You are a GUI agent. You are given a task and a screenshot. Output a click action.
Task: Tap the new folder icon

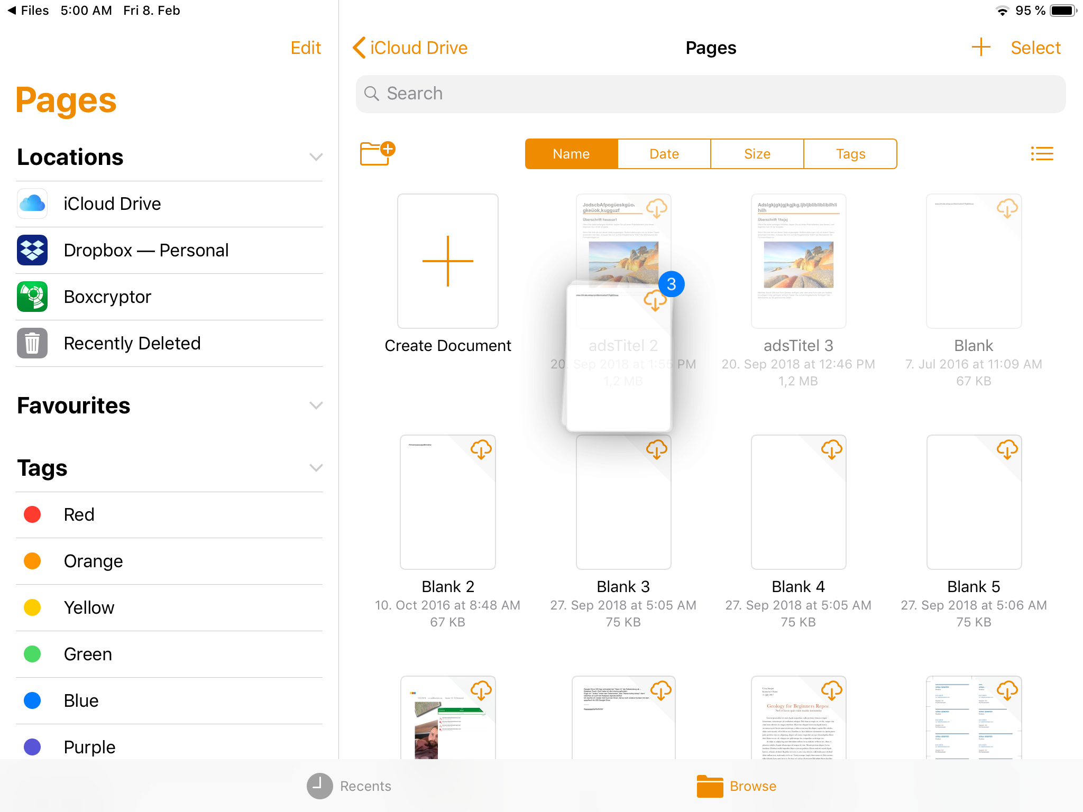[x=377, y=154]
